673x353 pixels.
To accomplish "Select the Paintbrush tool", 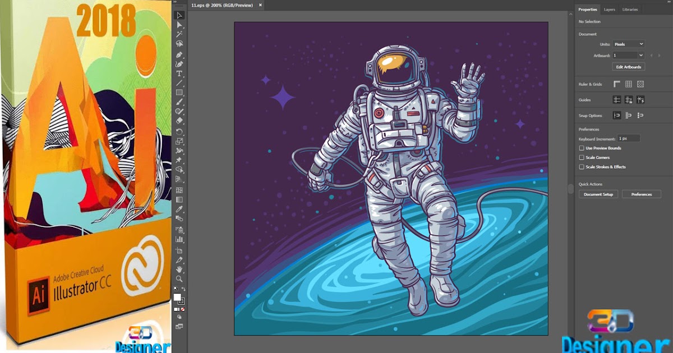I will (x=179, y=102).
